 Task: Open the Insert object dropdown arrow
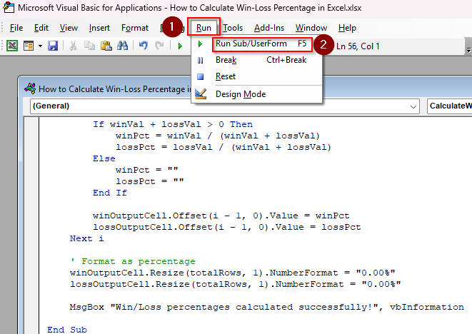40,46
